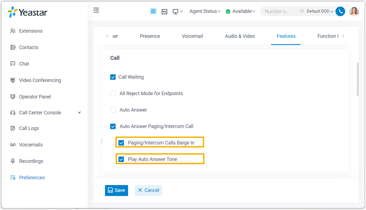Click the Contacts sidebar icon
The width and height of the screenshot is (366, 210).
point(13,47)
